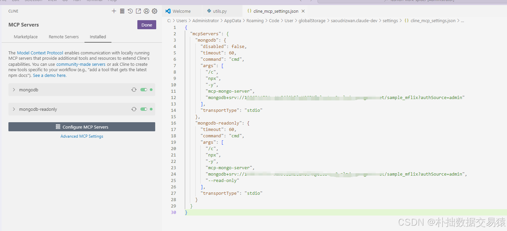Open the Advanced MCP Settings link
Image resolution: width=507 pixels, height=231 pixels.
click(x=82, y=136)
